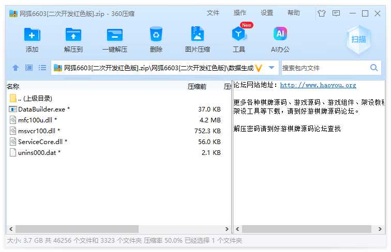Open the 帮助 (Help) menu
The height and width of the screenshot is (252, 391).
[x=293, y=13]
